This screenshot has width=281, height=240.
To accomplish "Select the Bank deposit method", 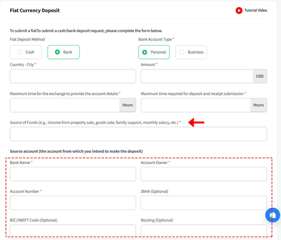I will click(63, 52).
